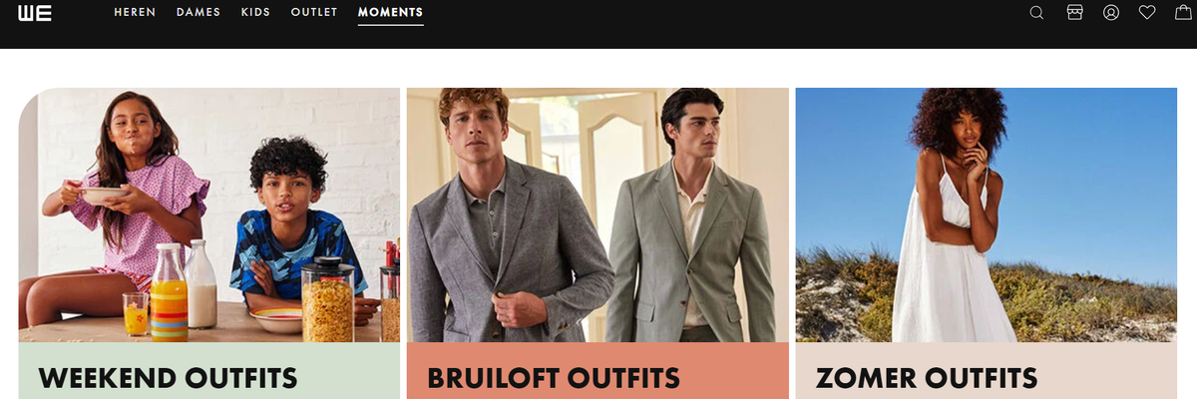Open the Zomer Outfits heading link

pos(927,378)
